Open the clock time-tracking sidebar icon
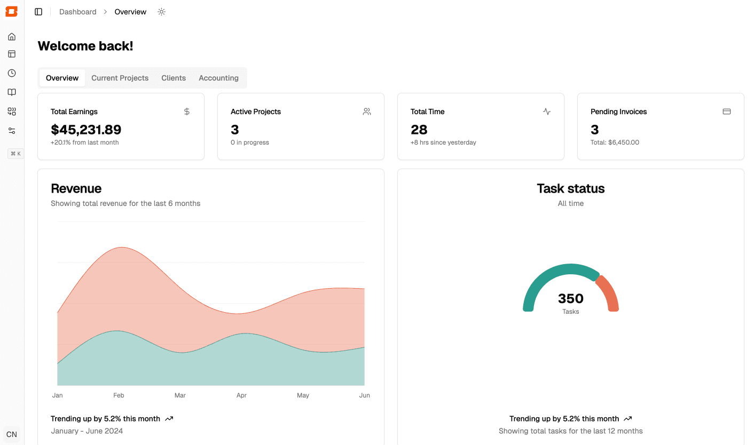Viewport: 754px width, 445px height. (x=12, y=73)
